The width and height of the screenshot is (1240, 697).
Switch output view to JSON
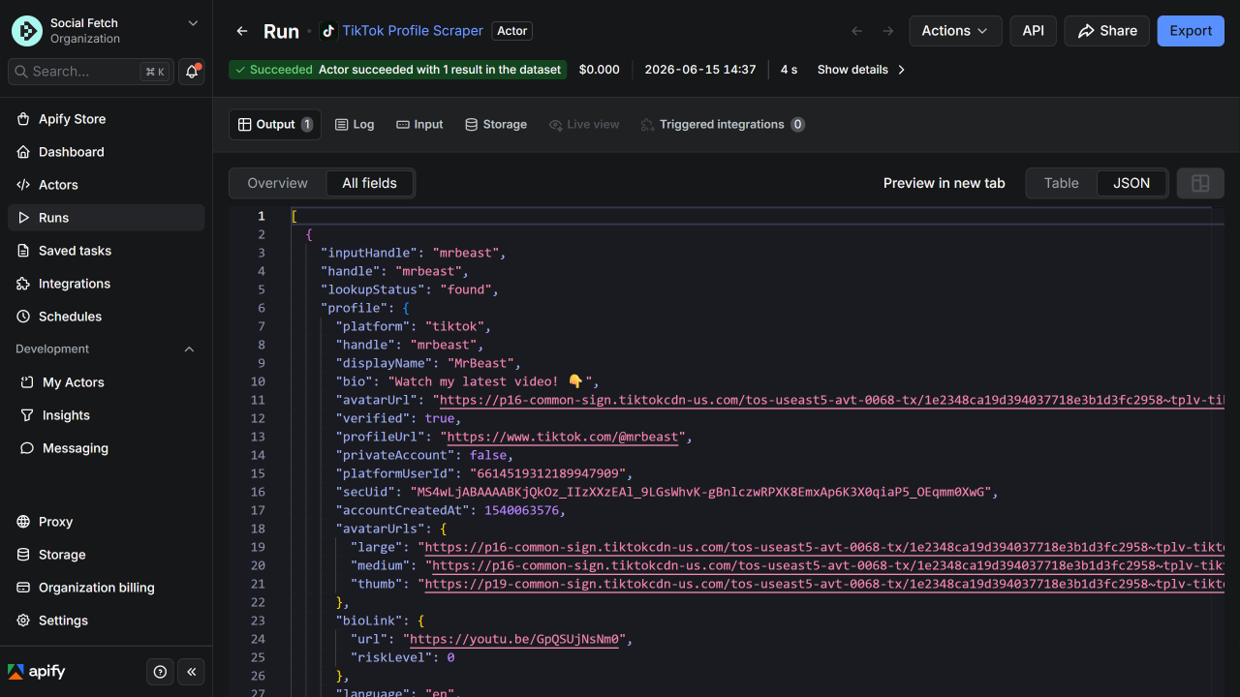point(1131,183)
